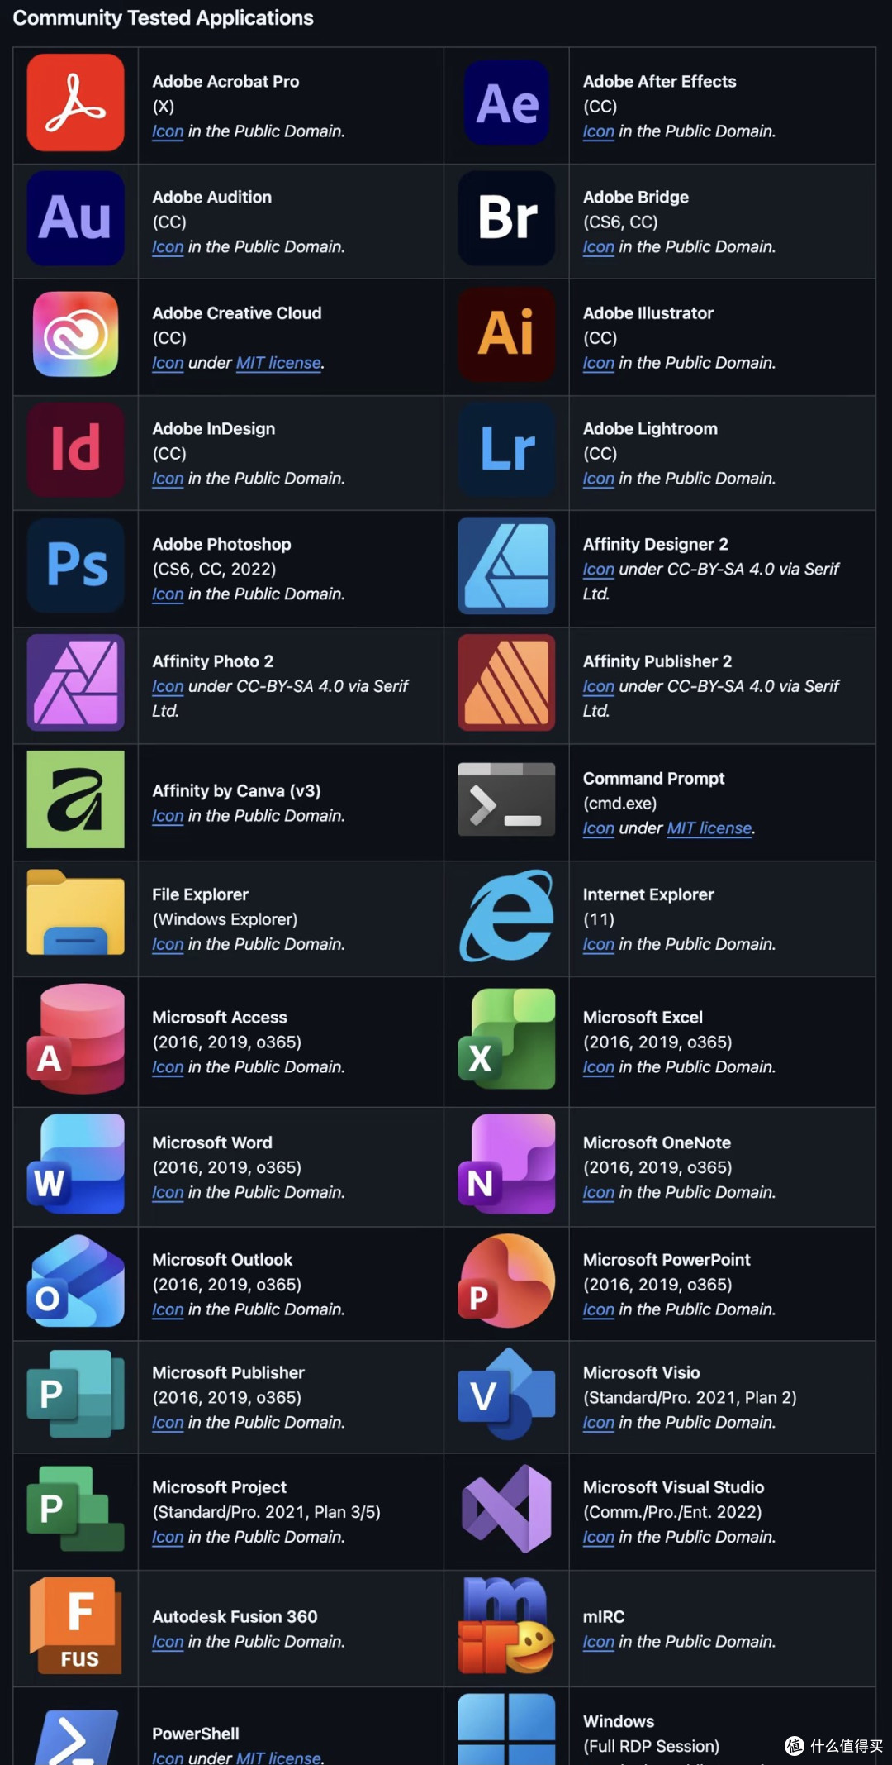892x1765 pixels.
Task: Click the Community Tested Applications heading
Action: [164, 17]
